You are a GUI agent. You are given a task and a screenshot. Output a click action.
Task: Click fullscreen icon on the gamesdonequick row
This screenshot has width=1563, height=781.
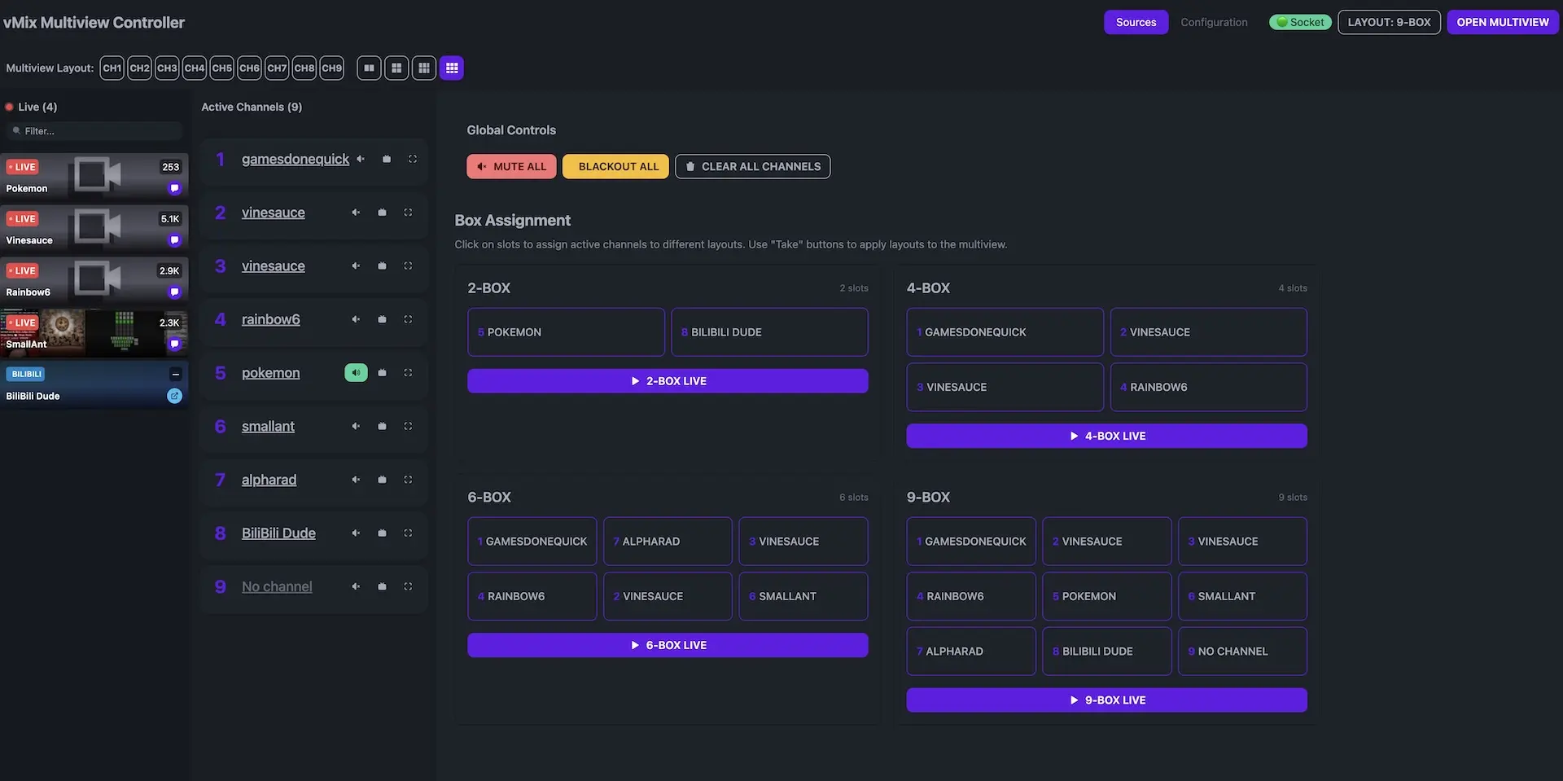pos(413,160)
